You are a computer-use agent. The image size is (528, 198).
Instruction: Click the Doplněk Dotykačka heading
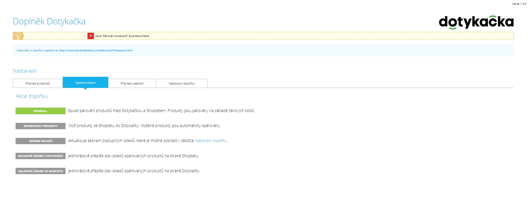click(49, 21)
